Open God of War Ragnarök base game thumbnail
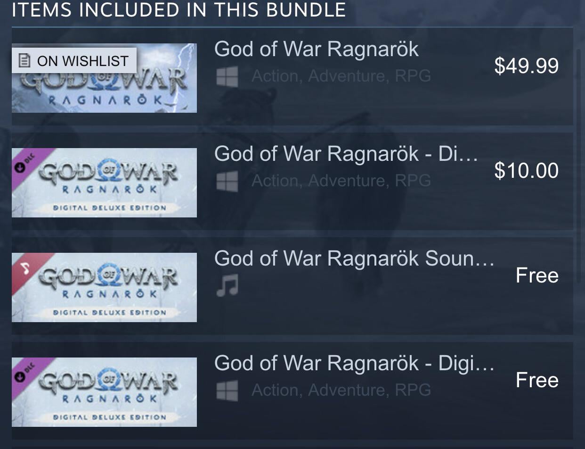585x449 pixels. tap(104, 78)
